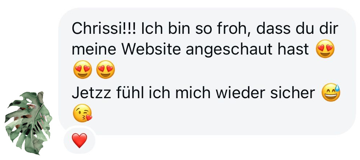Image resolution: width=360 pixels, height=160 pixels.
Task: Click first heart-eyes emoji on the third line
Action: tap(83, 69)
